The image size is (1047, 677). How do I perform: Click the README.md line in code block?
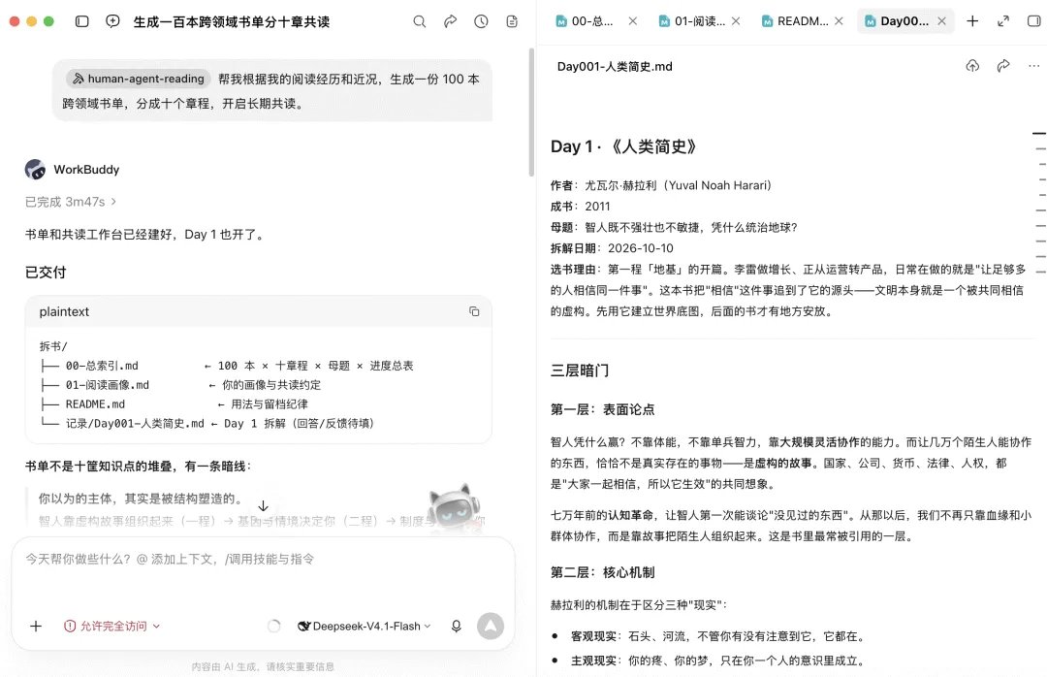pos(174,404)
